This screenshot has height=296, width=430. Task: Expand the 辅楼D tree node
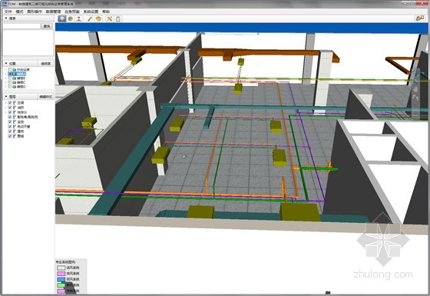[6, 87]
